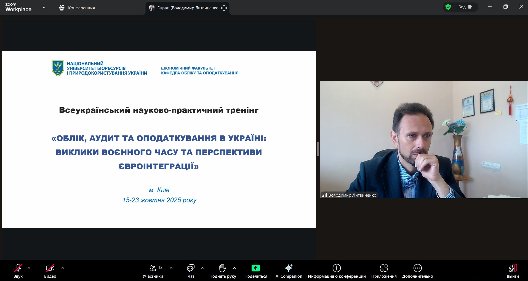The width and height of the screenshot is (528, 281).
Task: Expand arrow next to Участники
Action: (x=171, y=268)
